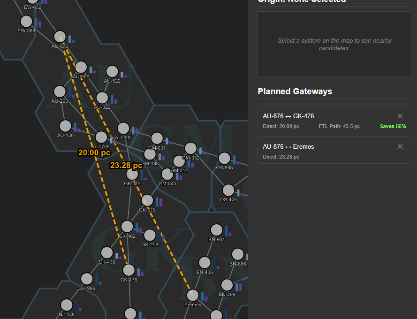Select the EW-369 system node
Screen dimensions: 417x319
[26, 21]
